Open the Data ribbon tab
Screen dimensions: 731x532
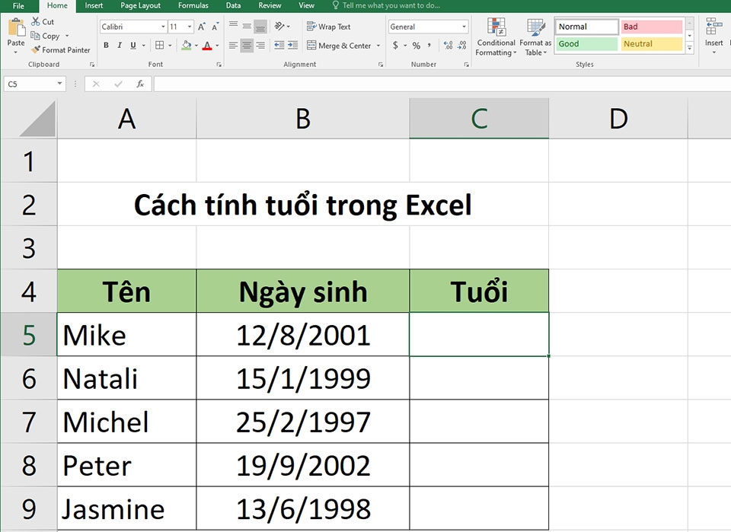[x=233, y=5]
